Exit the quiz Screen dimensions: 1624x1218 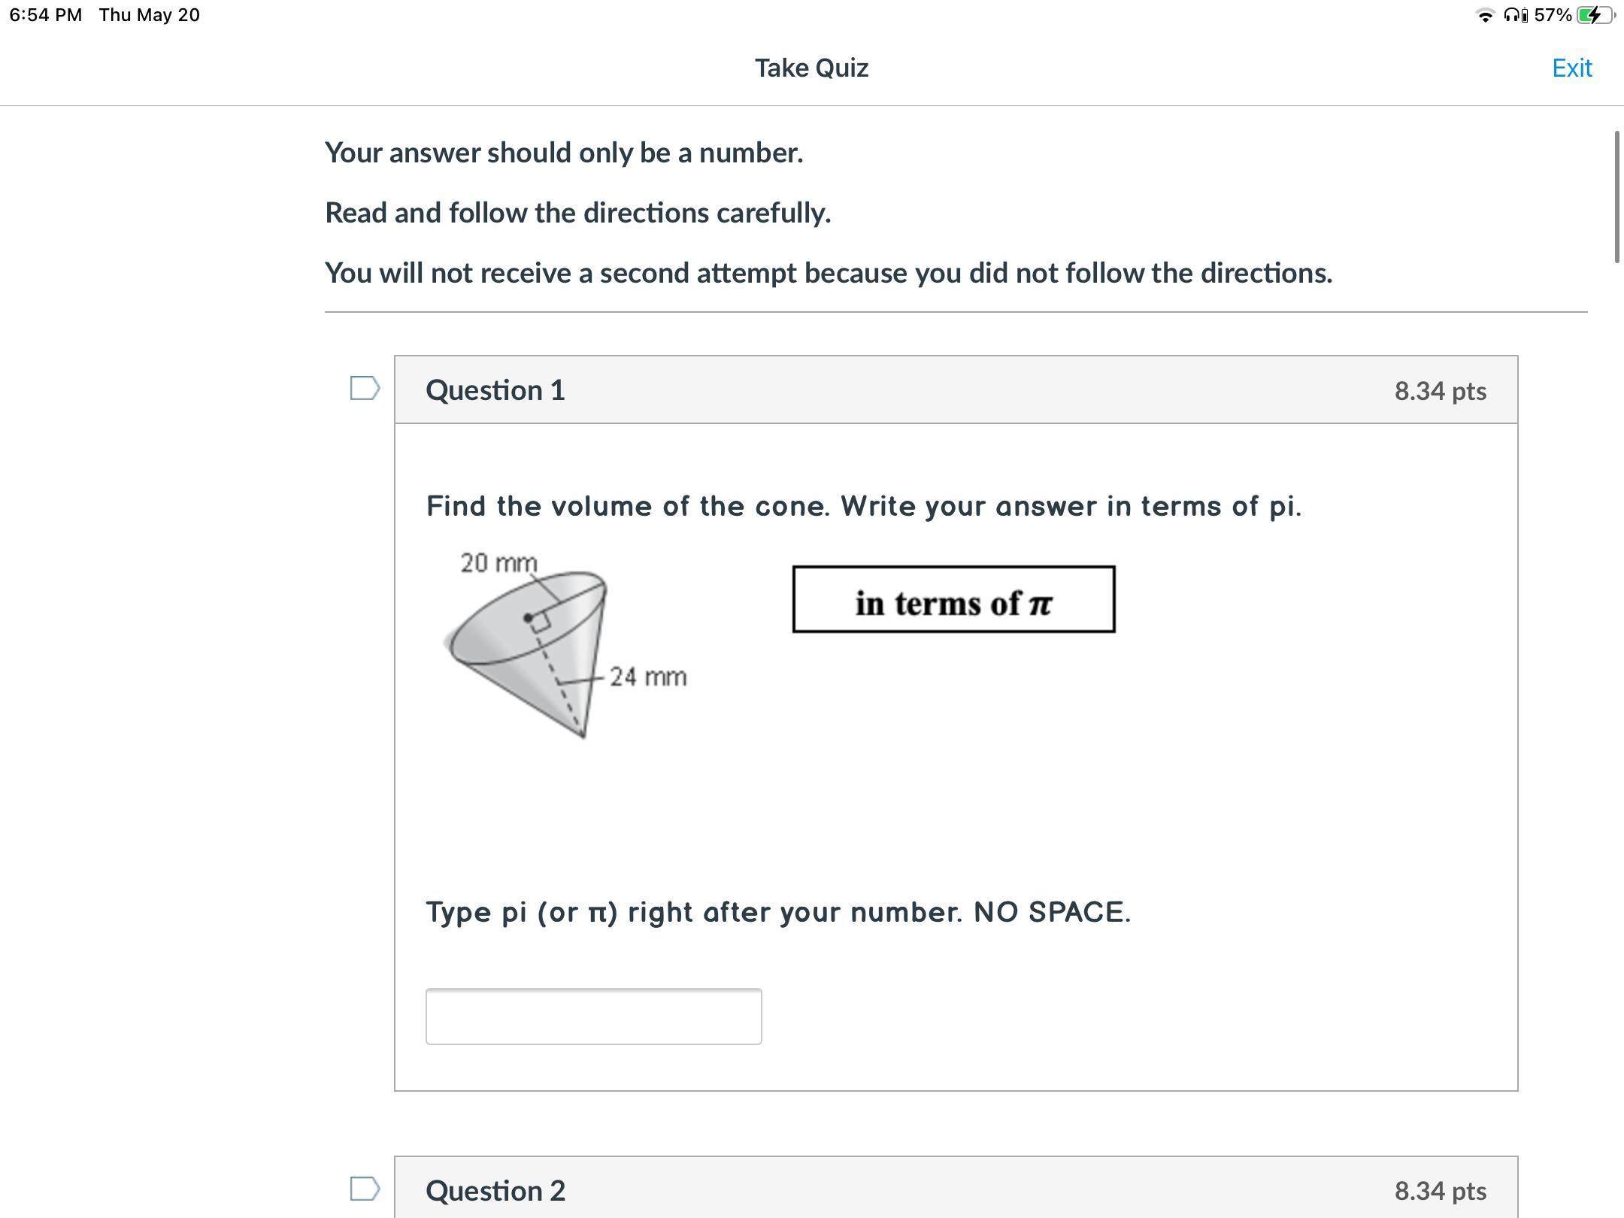(x=1571, y=68)
